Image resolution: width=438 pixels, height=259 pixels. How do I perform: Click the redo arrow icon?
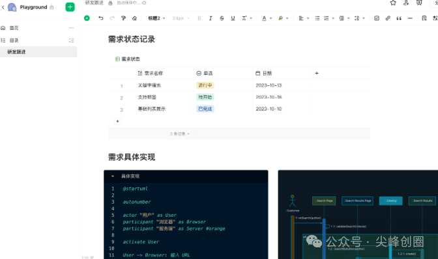[x=112, y=18]
